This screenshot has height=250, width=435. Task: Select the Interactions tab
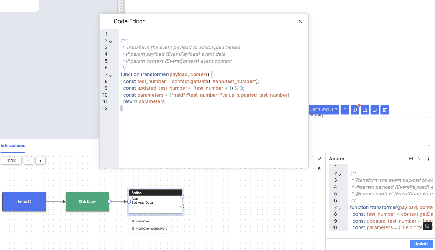(13, 146)
